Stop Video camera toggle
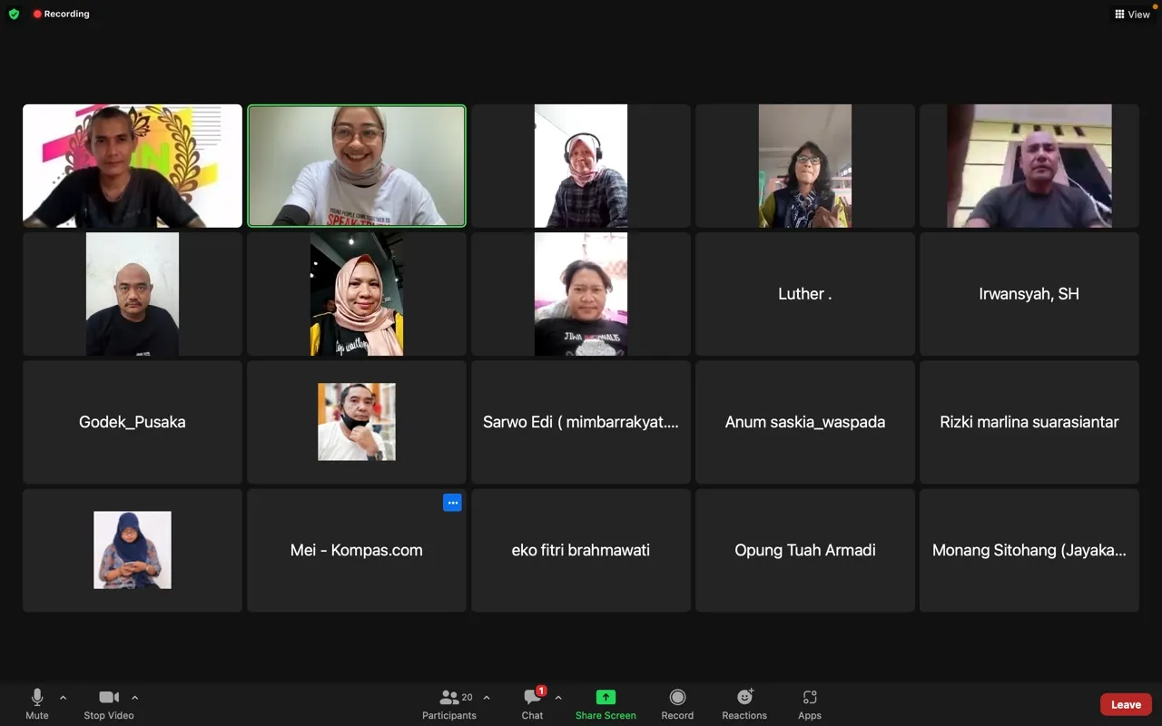 click(109, 703)
